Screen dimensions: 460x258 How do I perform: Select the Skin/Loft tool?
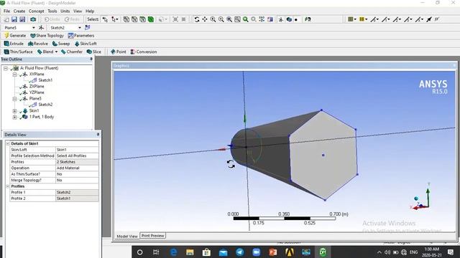[x=86, y=44]
